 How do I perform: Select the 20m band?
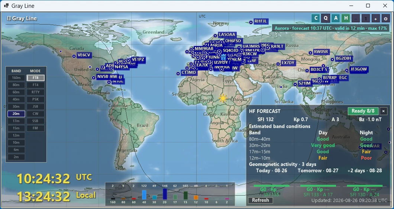tap(16, 114)
